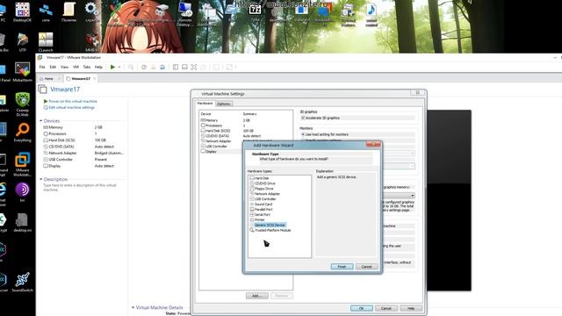Screen dimensions: 562x316
Task: Select Use host setting for monitors radio
Action: [x=303, y=134]
